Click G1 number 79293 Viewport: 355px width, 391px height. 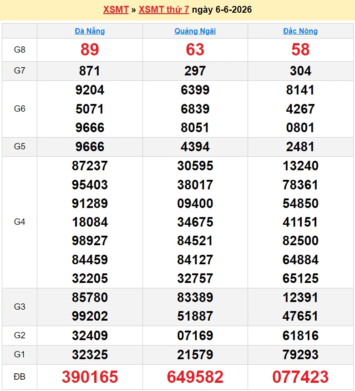pos(300,355)
